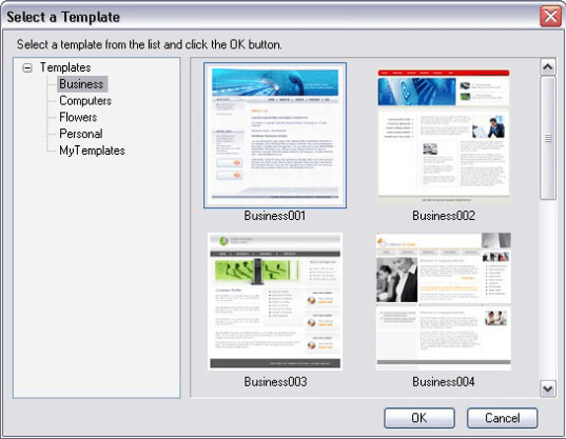
Task: Click the vertical scrollbar thumb
Action: coord(548,138)
